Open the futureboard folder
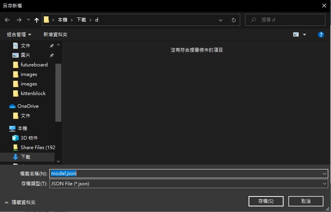Screen dimensions: 331x212 pyautogui.click(x=34, y=65)
